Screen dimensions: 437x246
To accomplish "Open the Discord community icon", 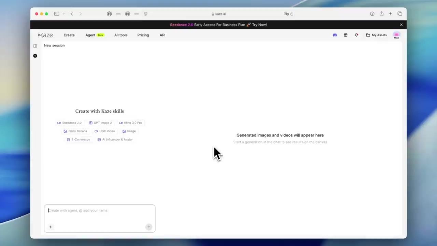I will pos(335,35).
